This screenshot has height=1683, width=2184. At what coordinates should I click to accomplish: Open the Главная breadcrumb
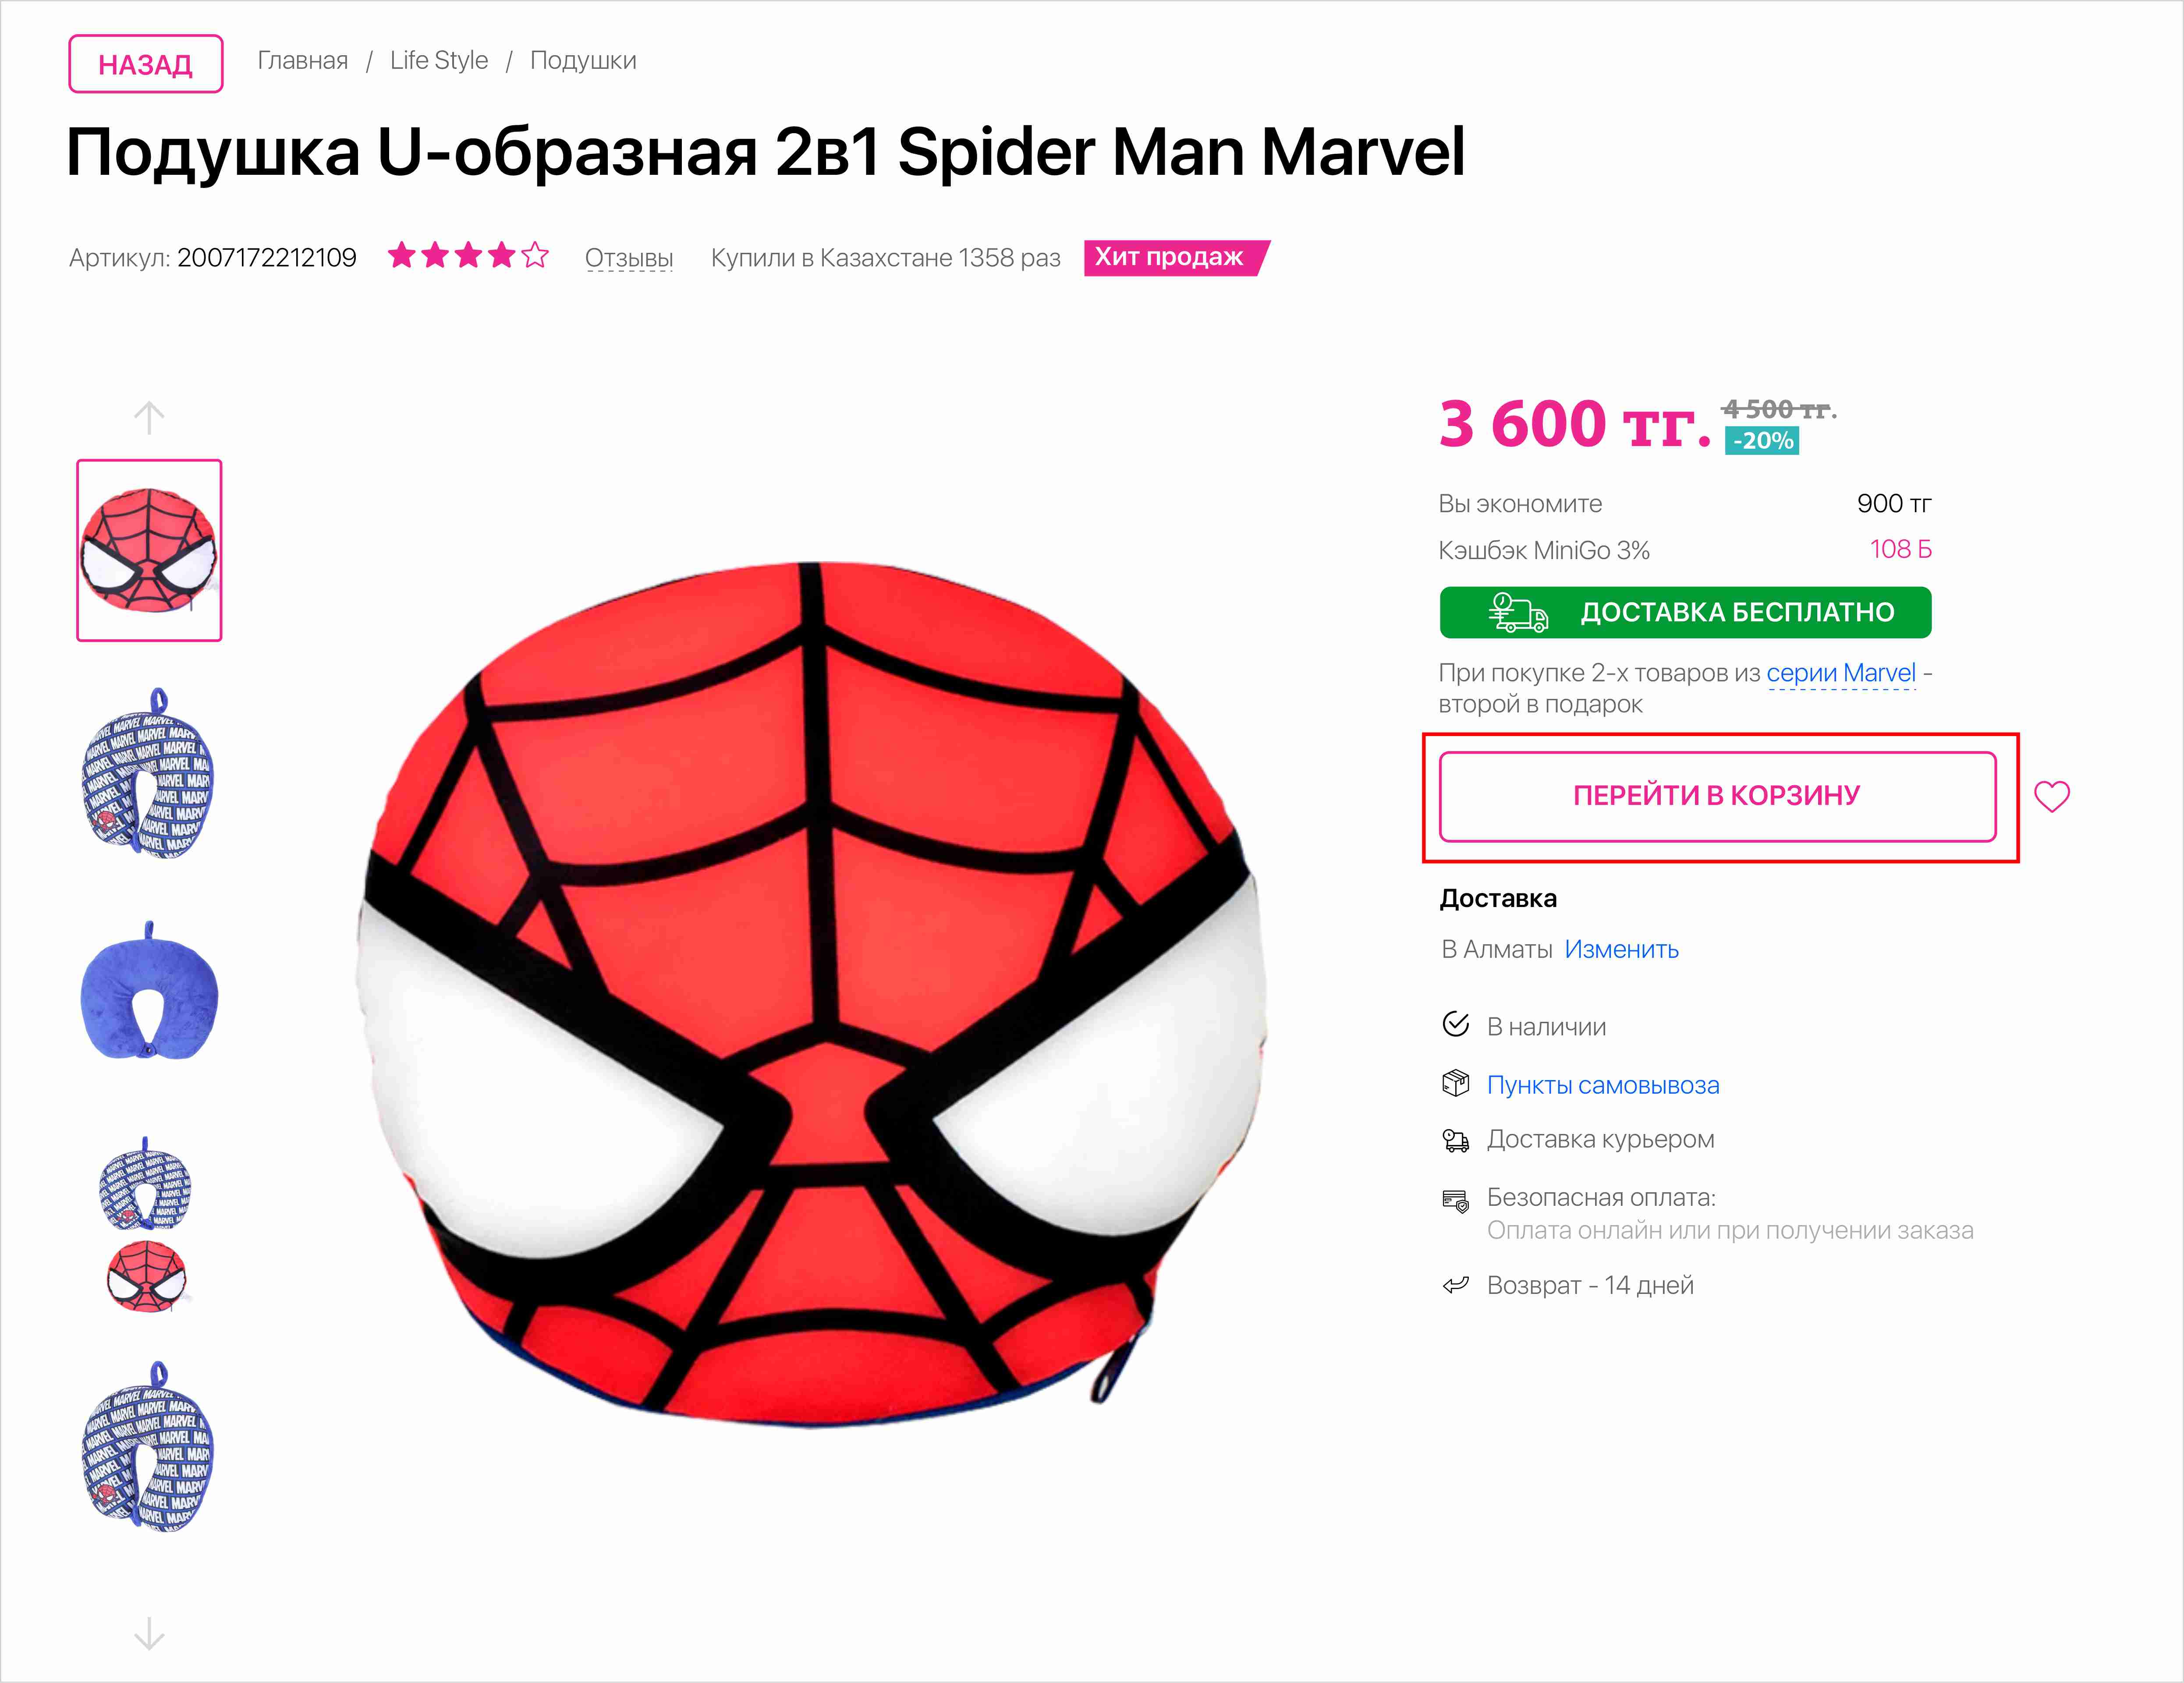tap(302, 61)
